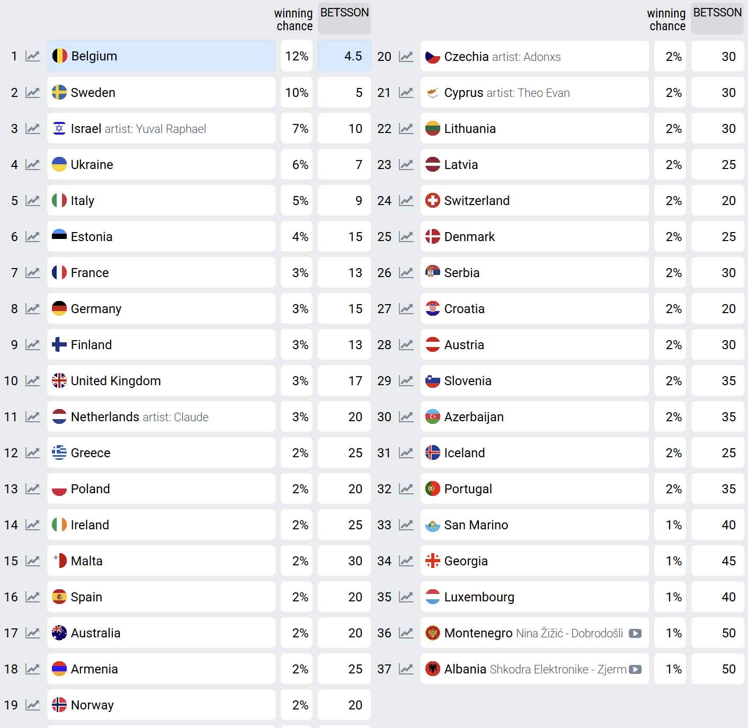This screenshot has width=748, height=728.
Task: Click the graph icon beside Ukraine
Action: click(33, 165)
